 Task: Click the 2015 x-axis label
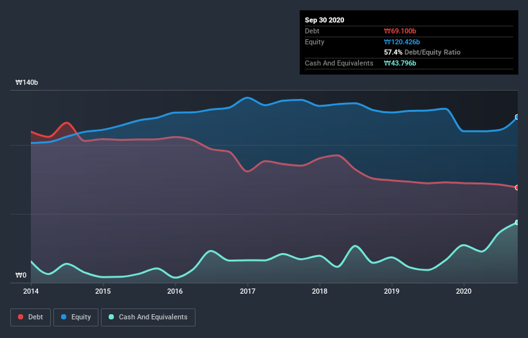[103, 291]
